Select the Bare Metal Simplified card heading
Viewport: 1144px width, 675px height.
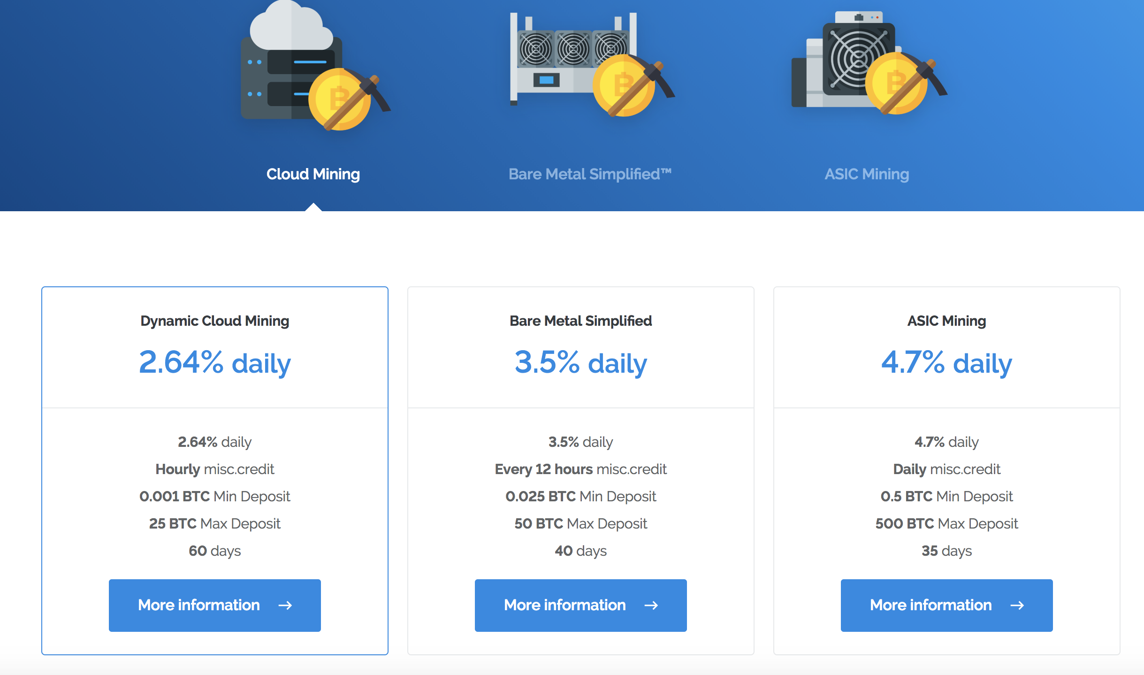[x=580, y=321]
